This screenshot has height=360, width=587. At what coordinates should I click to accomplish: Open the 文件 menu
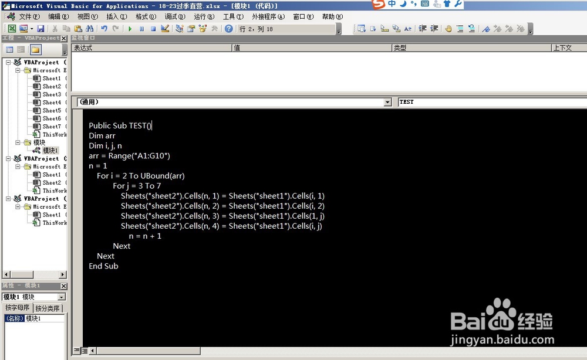tap(29, 16)
